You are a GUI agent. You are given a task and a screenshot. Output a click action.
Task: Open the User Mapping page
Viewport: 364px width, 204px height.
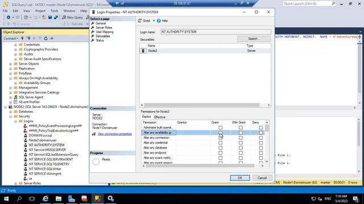point(105,32)
